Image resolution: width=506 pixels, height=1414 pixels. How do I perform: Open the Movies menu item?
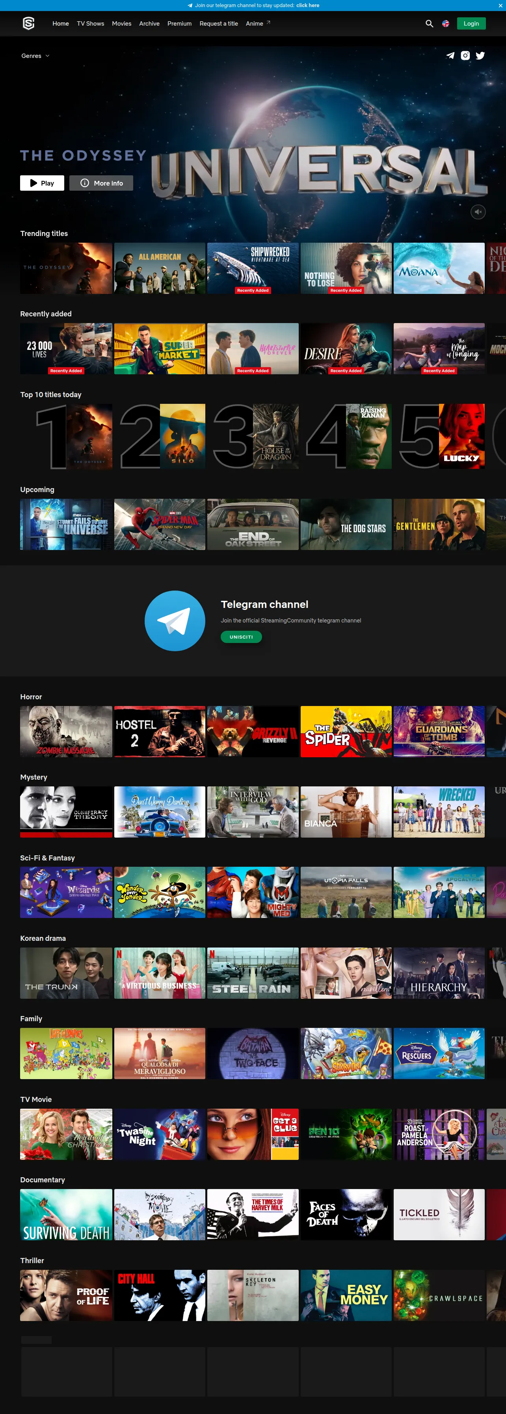(x=121, y=24)
